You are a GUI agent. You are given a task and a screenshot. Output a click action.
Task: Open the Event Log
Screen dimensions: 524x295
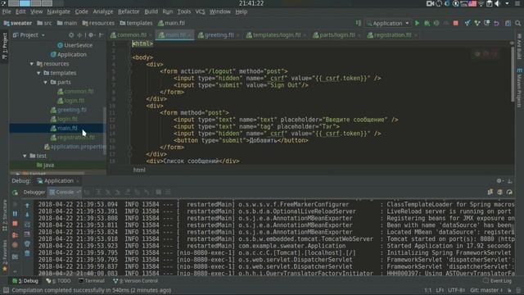[x=497, y=281]
